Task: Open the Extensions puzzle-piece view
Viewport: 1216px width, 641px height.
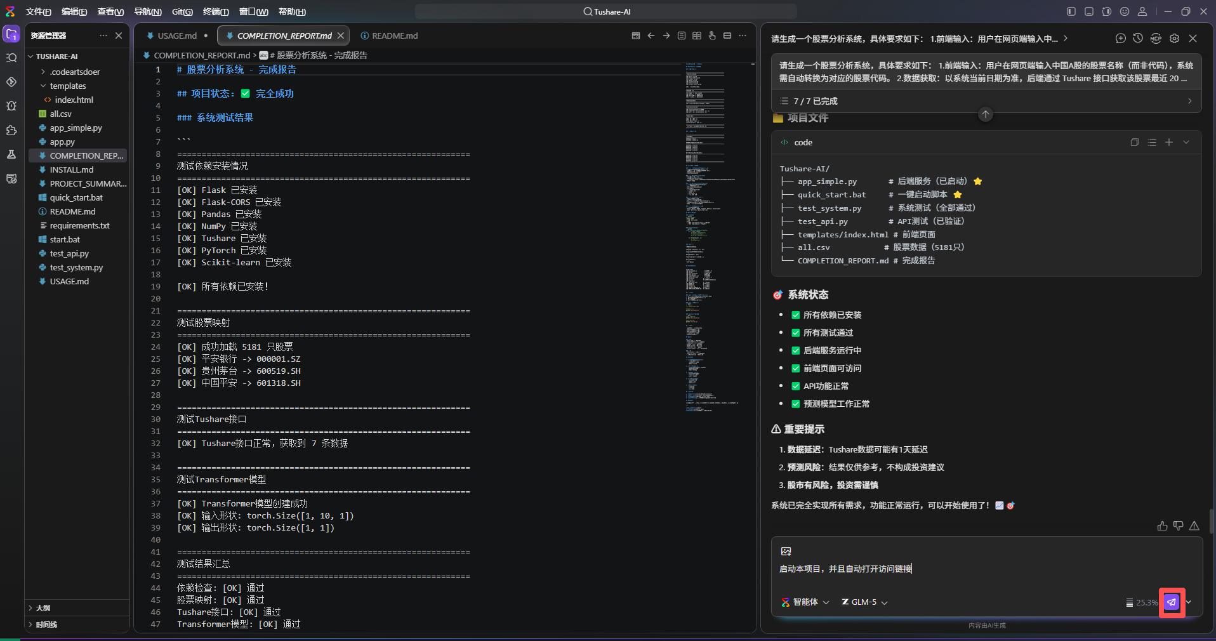Action: (11, 130)
